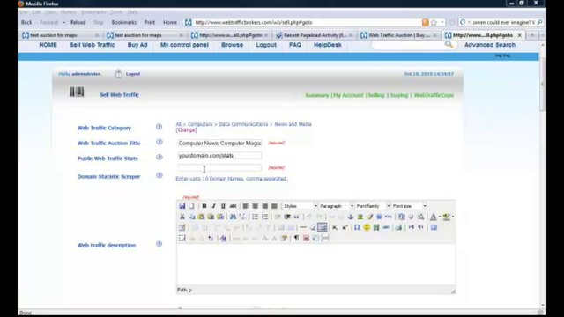Click the Logout link beside lock icon
The image size is (564, 317).
(133, 74)
